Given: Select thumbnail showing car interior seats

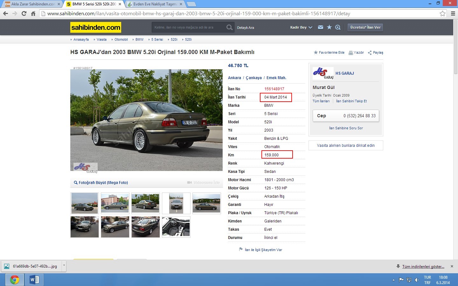Looking at the screenshot, I should point(176,227).
